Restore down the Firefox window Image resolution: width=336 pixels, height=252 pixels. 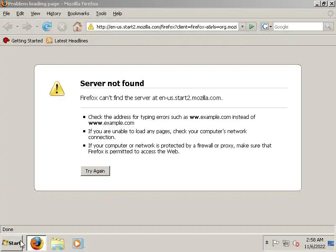pos(324,4)
